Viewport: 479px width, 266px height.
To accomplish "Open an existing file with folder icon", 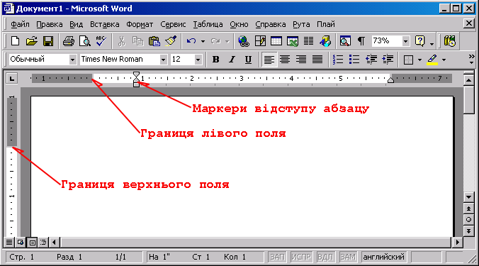I will 32,41.
